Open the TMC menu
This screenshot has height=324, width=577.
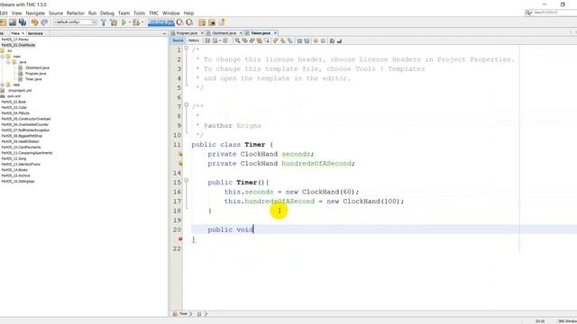pyautogui.click(x=154, y=13)
